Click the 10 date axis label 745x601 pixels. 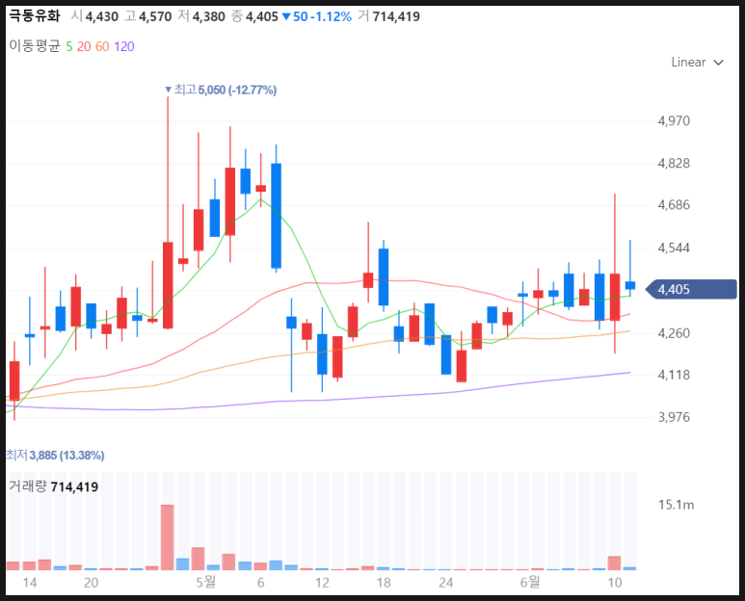click(615, 583)
